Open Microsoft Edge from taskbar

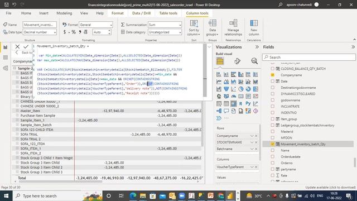click(133, 196)
